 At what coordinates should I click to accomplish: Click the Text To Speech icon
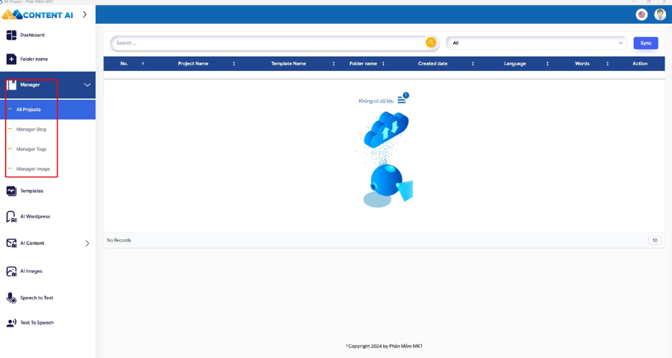(11, 323)
